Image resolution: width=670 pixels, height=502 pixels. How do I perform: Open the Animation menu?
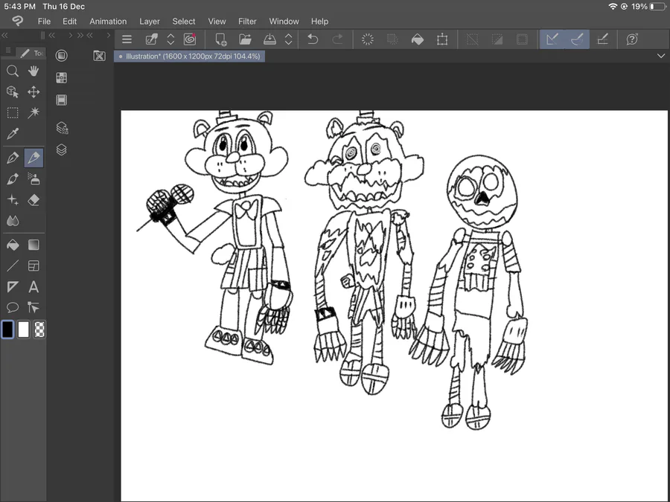pos(108,22)
